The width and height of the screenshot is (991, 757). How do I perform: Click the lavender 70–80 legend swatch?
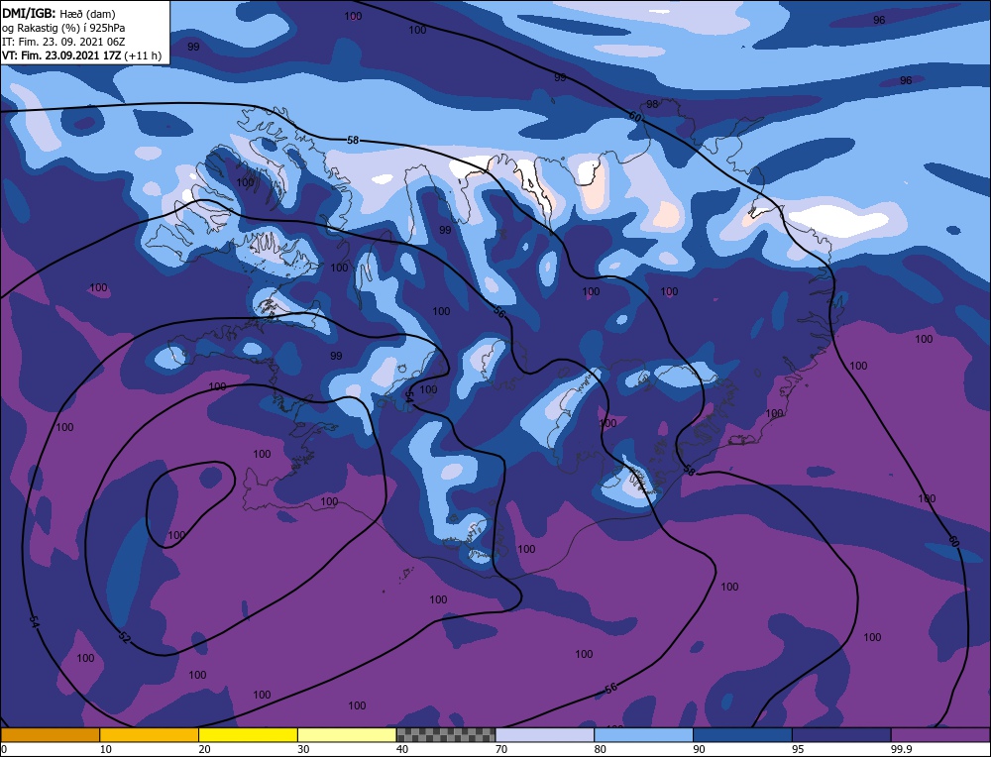[545, 734]
